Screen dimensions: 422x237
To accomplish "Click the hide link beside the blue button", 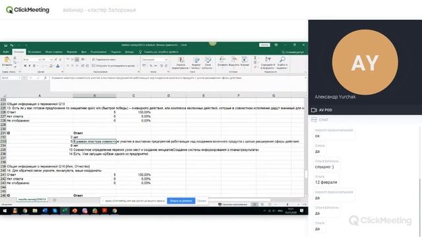I will (x=201, y=201).
